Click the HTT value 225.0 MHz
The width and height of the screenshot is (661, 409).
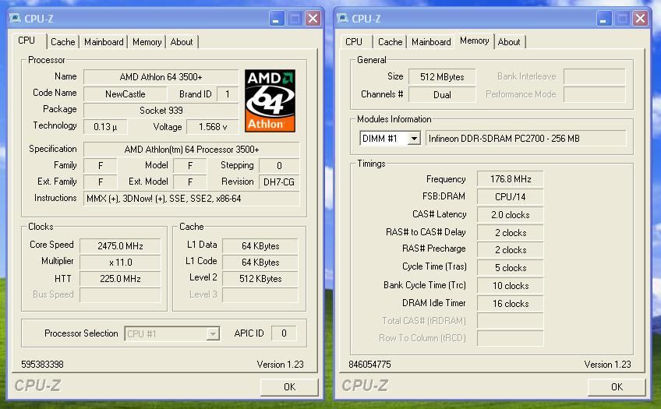click(x=120, y=279)
